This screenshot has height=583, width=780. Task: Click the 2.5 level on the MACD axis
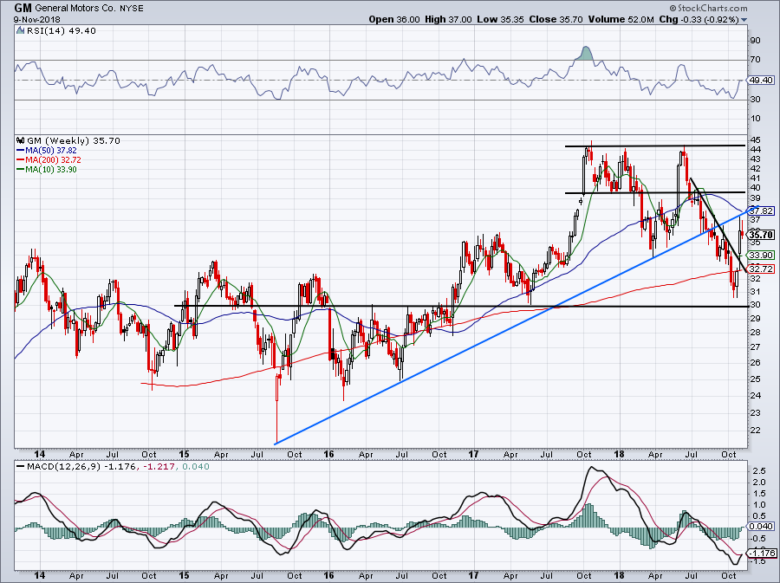758,470
